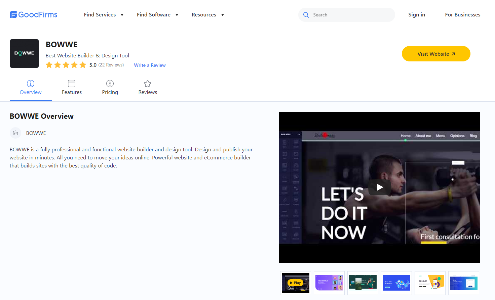
Task: Click the Sign in link
Action: pyautogui.click(x=417, y=15)
